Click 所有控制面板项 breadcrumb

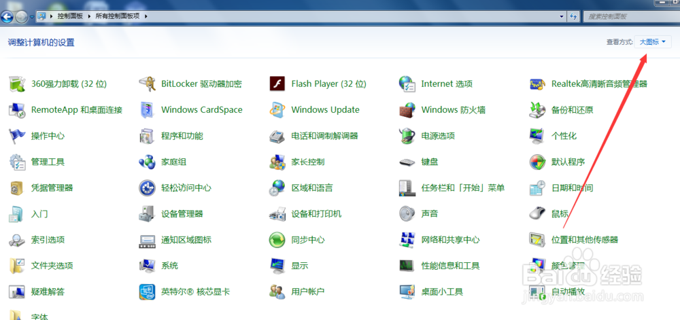click(x=119, y=16)
